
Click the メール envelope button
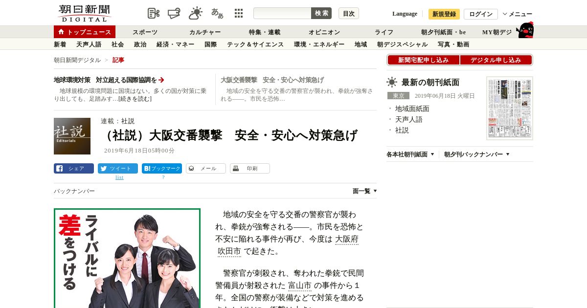click(206, 169)
